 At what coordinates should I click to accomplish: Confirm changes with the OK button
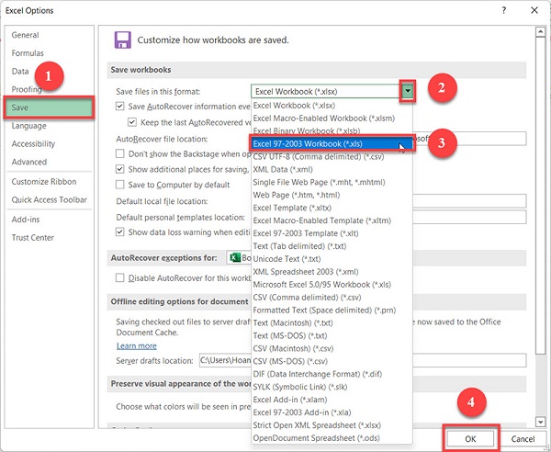470,438
